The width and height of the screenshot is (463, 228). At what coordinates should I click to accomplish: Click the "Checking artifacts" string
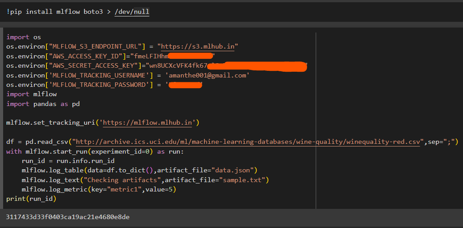point(122,180)
